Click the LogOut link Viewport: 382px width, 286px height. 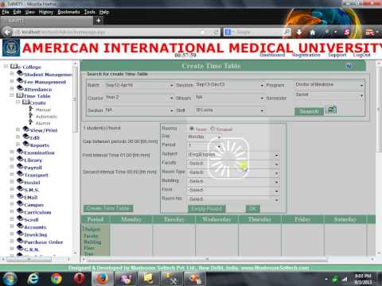(x=361, y=55)
